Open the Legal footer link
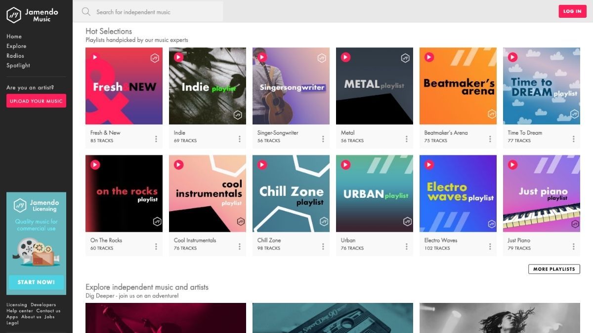 12,323
